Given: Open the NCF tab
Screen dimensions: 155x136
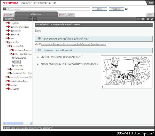Looking at the screenshot, I should click(x=62, y=15).
